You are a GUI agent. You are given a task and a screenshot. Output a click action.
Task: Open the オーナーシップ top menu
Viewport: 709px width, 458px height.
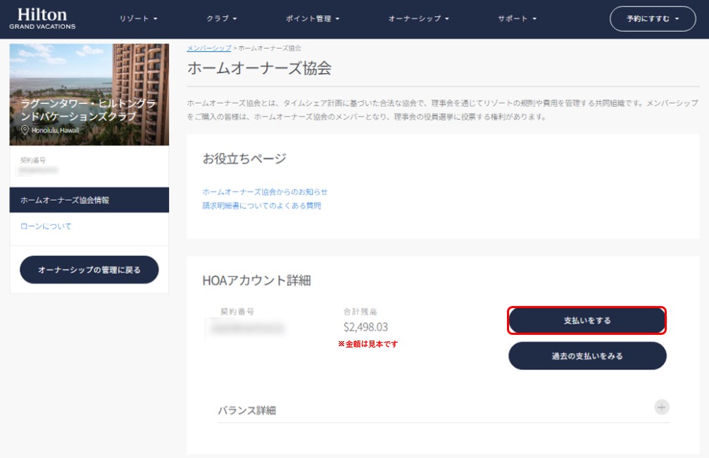click(418, 19)
